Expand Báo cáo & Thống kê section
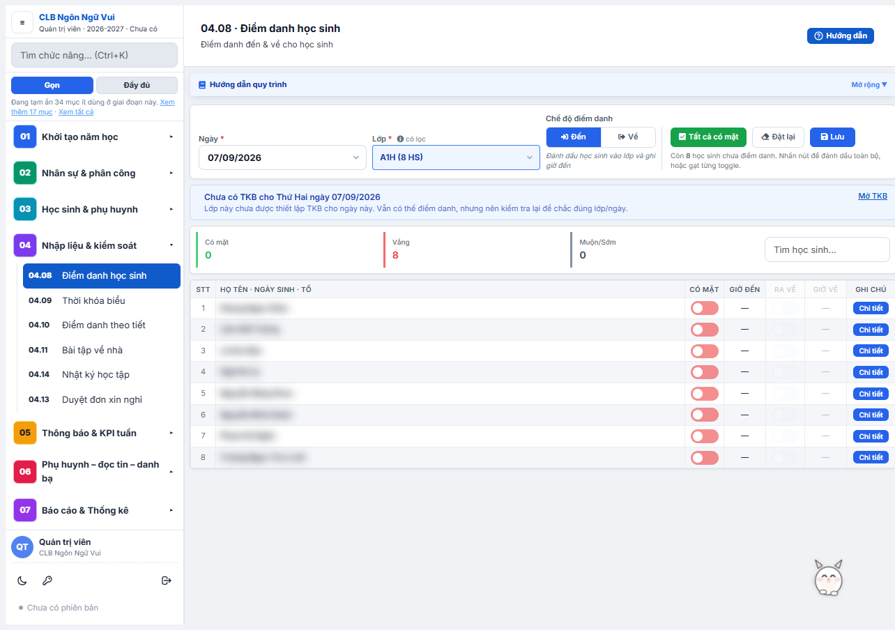This screenshot has height=630, width=895. click(94, 510)
